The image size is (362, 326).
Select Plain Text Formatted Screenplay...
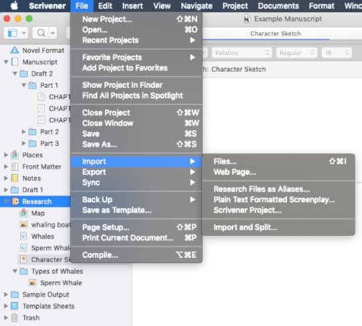pyautogui.click(x=278, y=199)
